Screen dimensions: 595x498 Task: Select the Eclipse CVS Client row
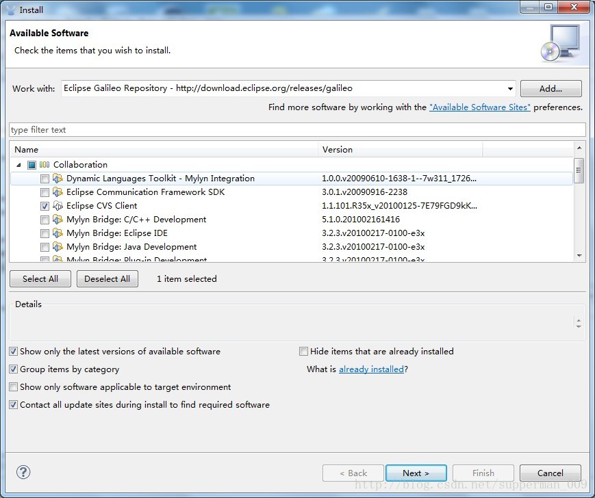pos(292,205)
